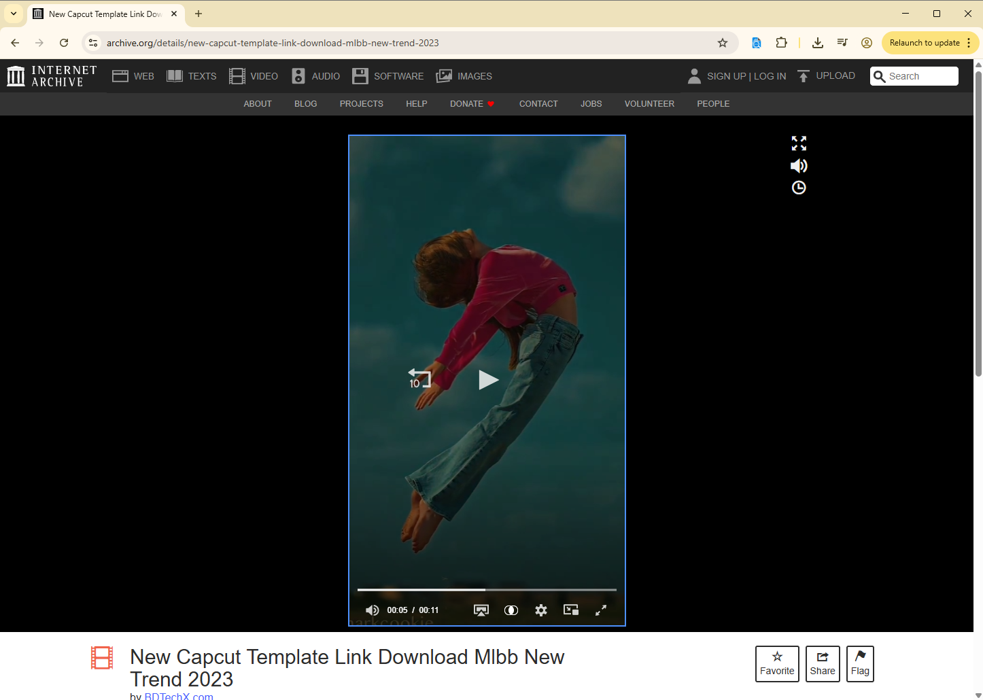The height and width of the screenshot is (700, 983).
Task: Open the AUDIO media menu
Action: (316, 76)
